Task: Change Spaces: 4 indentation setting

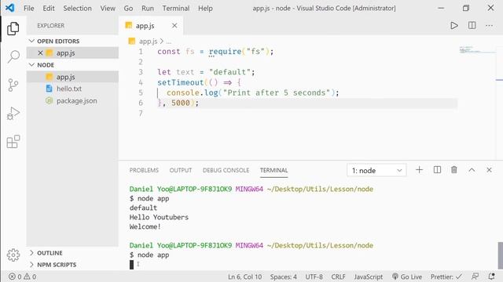Action: coord(283,277)
